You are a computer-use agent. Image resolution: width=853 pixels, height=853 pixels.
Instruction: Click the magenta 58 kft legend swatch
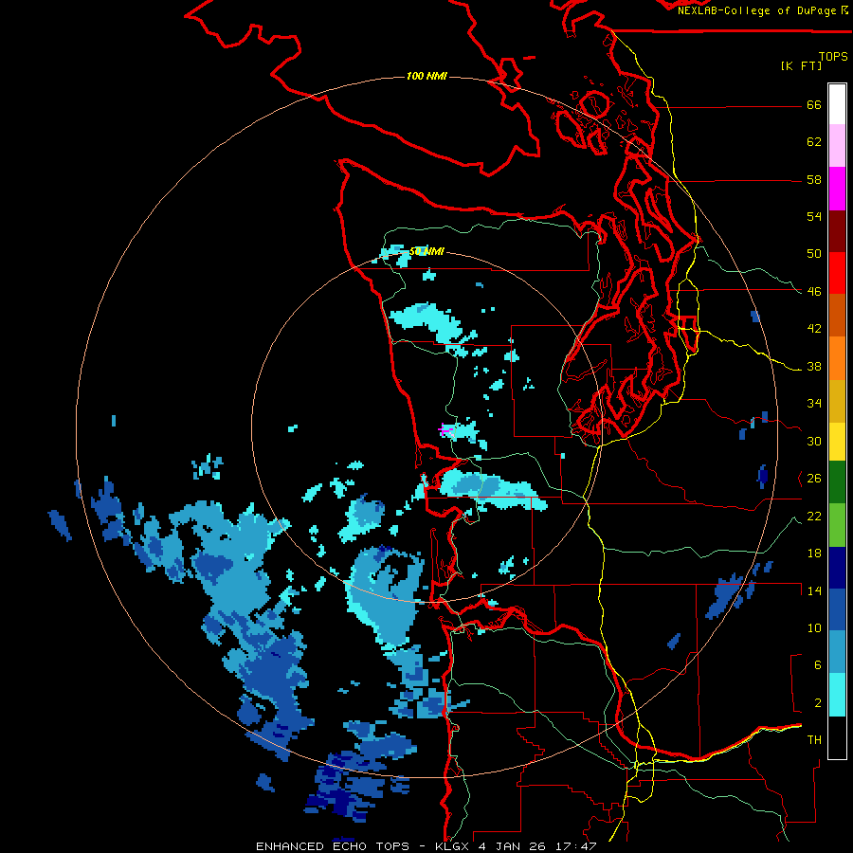837,189
